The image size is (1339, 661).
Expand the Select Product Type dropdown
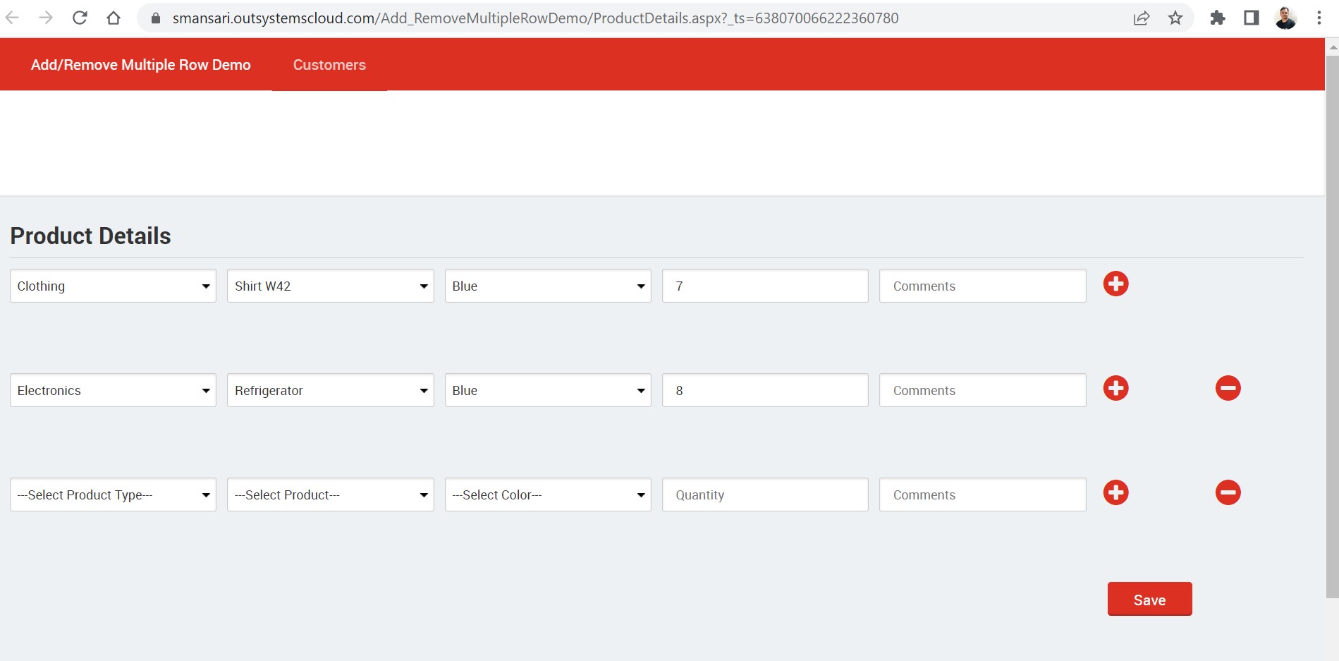[113, 495]
